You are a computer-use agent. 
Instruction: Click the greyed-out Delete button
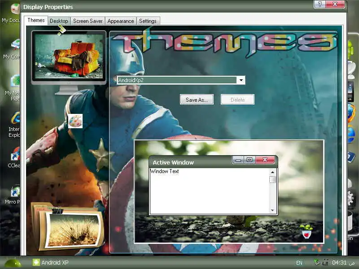237,100
